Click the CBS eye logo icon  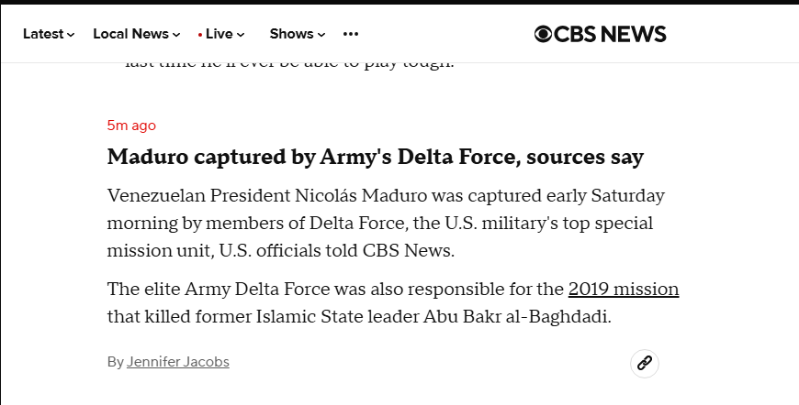tap(544, 34)
